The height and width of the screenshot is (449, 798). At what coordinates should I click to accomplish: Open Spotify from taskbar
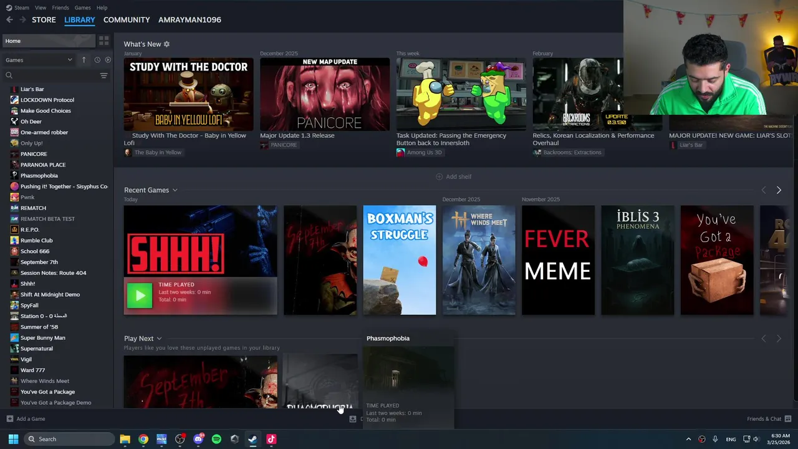coord(216,439)
